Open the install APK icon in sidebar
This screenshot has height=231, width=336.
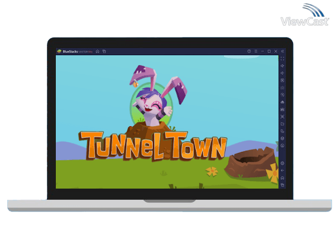click(282, 102)
